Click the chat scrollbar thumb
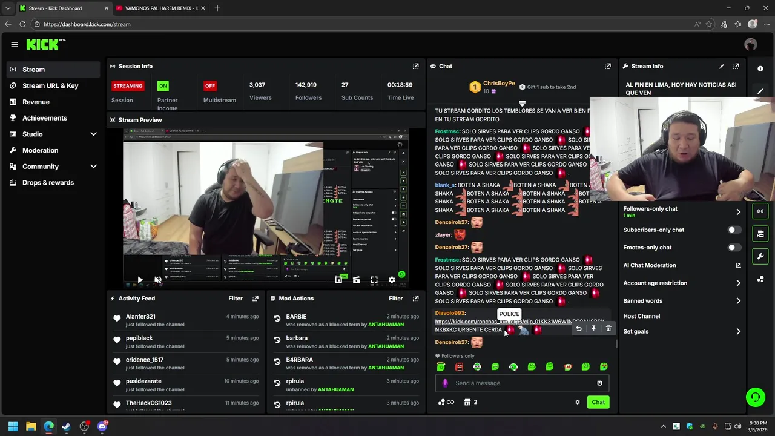Viewport: 775px width, 436px height. tap(616, 343)
